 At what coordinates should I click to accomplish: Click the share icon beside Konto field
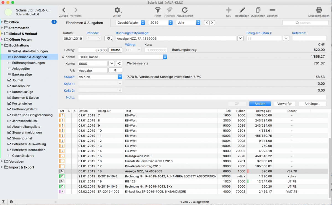[x=119, y=63]
